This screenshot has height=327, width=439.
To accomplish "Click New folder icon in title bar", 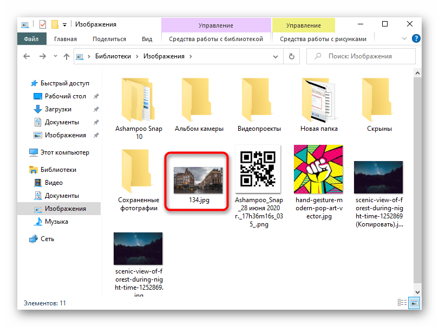I will point(54,24).
